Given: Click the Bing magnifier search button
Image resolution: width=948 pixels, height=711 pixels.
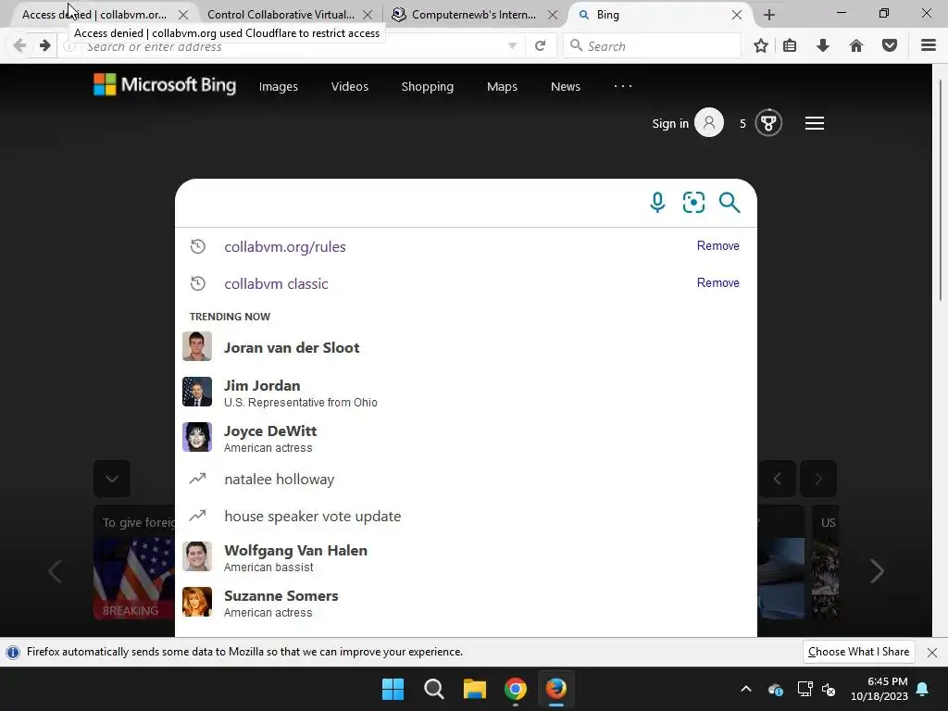Looking at the screenshot, I should [x=730, y=203].
